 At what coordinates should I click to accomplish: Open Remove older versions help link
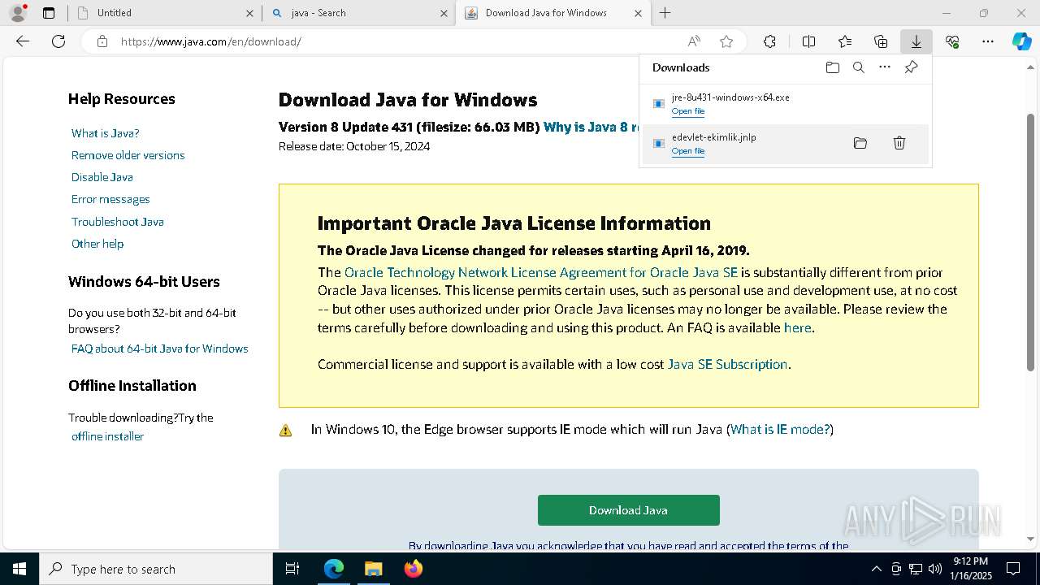128,155
